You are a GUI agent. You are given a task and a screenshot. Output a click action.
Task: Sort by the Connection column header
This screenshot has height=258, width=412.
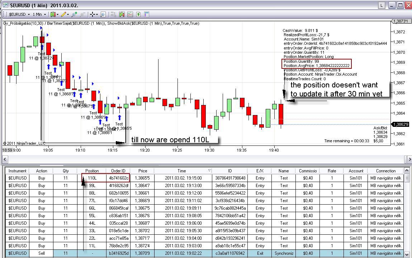click(385, 171)
